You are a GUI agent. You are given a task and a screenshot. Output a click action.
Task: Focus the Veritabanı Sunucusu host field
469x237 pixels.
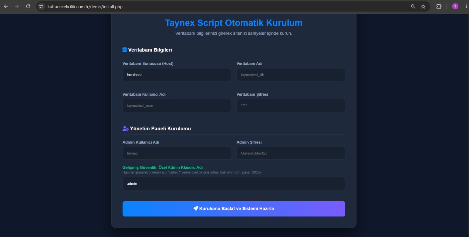176,75
